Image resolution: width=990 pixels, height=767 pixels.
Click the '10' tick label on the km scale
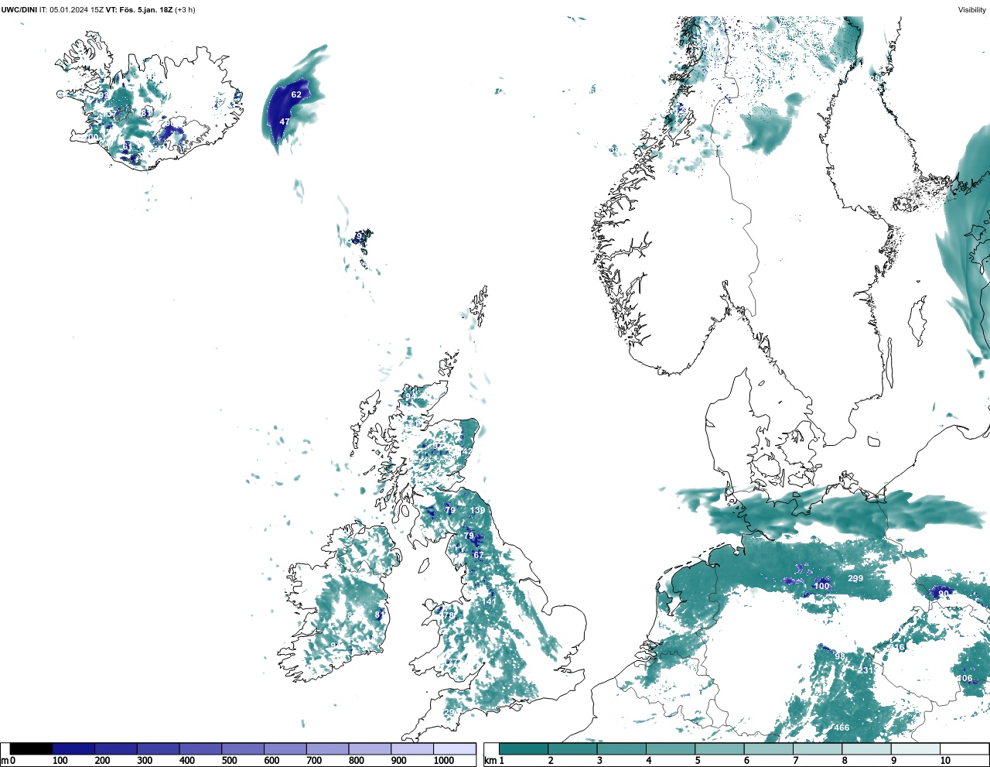click(945, 761)
